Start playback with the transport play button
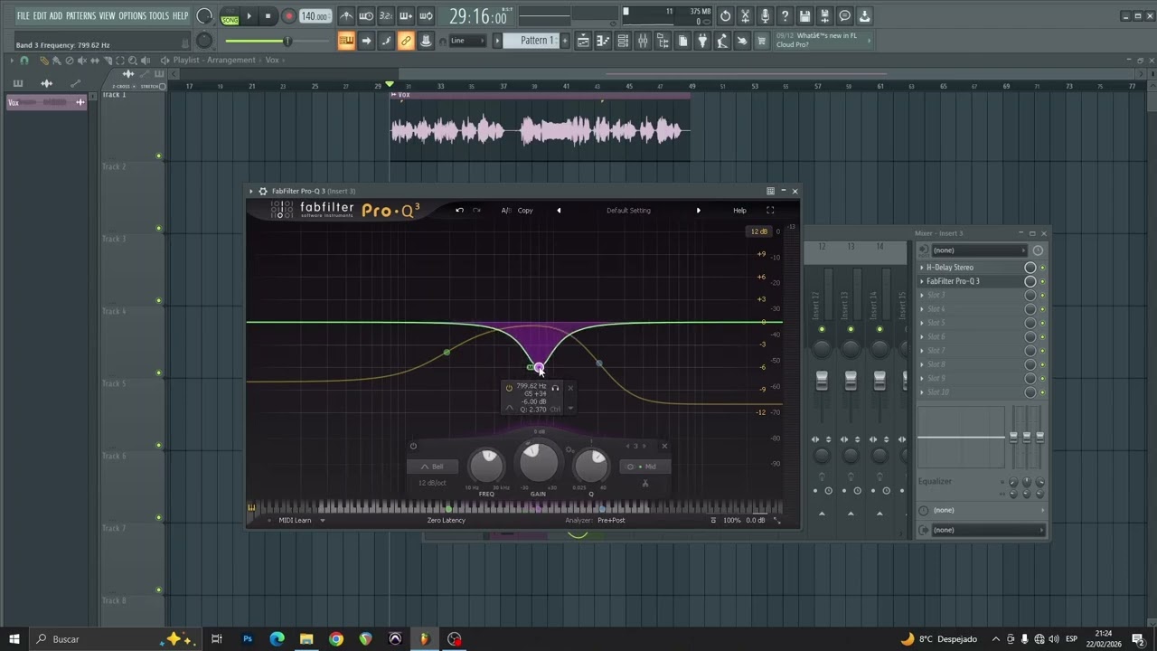The image size is (1157, 651). 249,16
